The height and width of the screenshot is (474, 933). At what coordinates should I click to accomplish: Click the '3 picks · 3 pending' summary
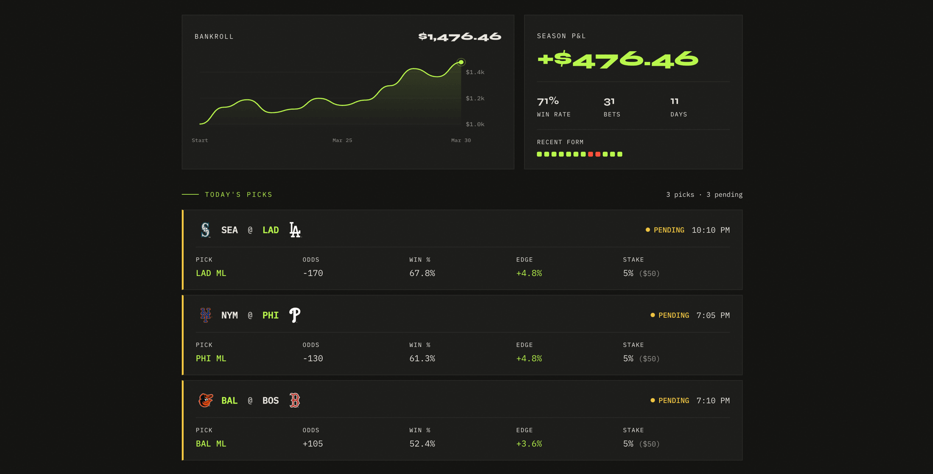pos(704,194)
